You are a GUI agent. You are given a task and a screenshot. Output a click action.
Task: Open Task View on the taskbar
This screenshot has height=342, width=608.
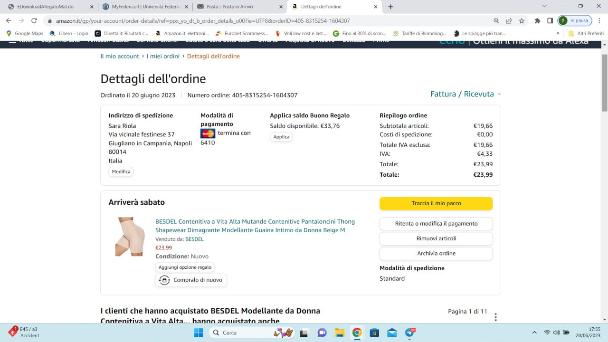point(304,332)
